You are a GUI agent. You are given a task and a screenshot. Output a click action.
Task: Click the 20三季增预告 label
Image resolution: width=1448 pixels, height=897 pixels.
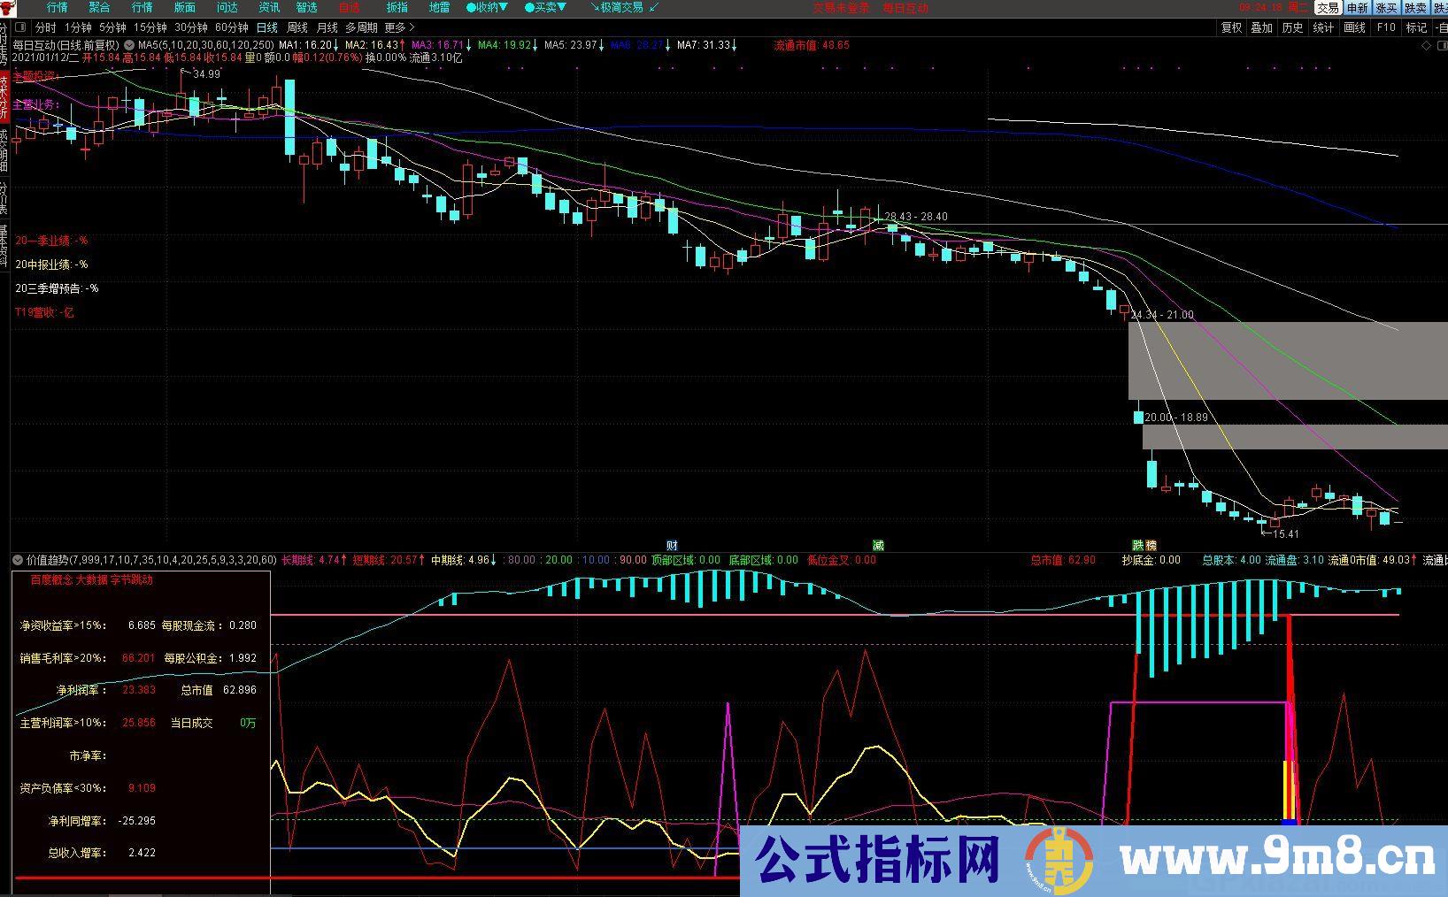pyautogui.click(x=57, y=288)
